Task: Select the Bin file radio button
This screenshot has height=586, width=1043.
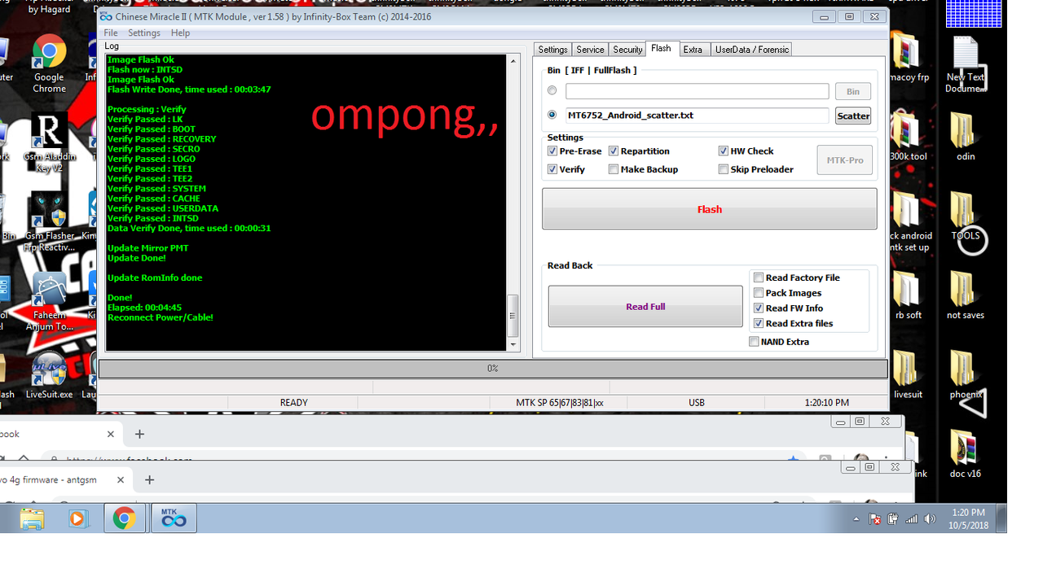Action: (552, 91)
